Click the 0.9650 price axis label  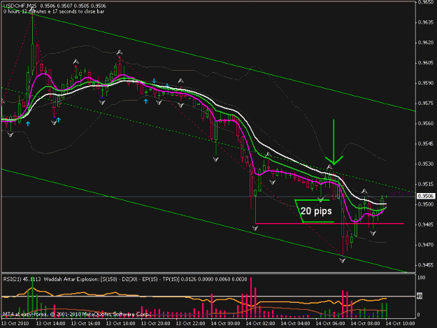click(426, 2)
